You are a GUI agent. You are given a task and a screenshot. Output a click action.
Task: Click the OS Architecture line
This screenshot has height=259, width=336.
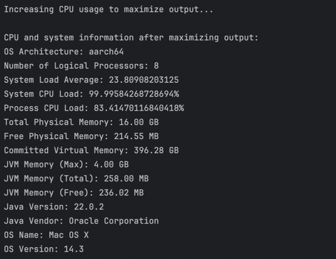tap(64, 52)
